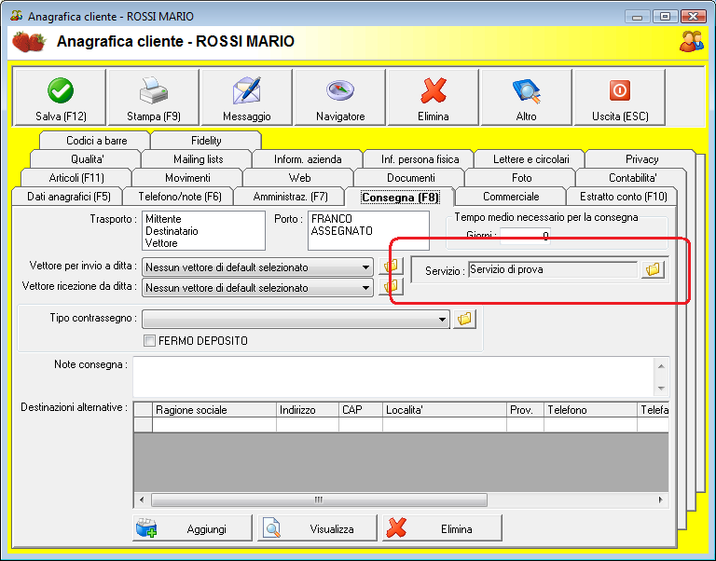This screenshot has width=716, height=561.
Task: Click the Servizio text field
Action: pyautogui.click(x=553, y=269)
